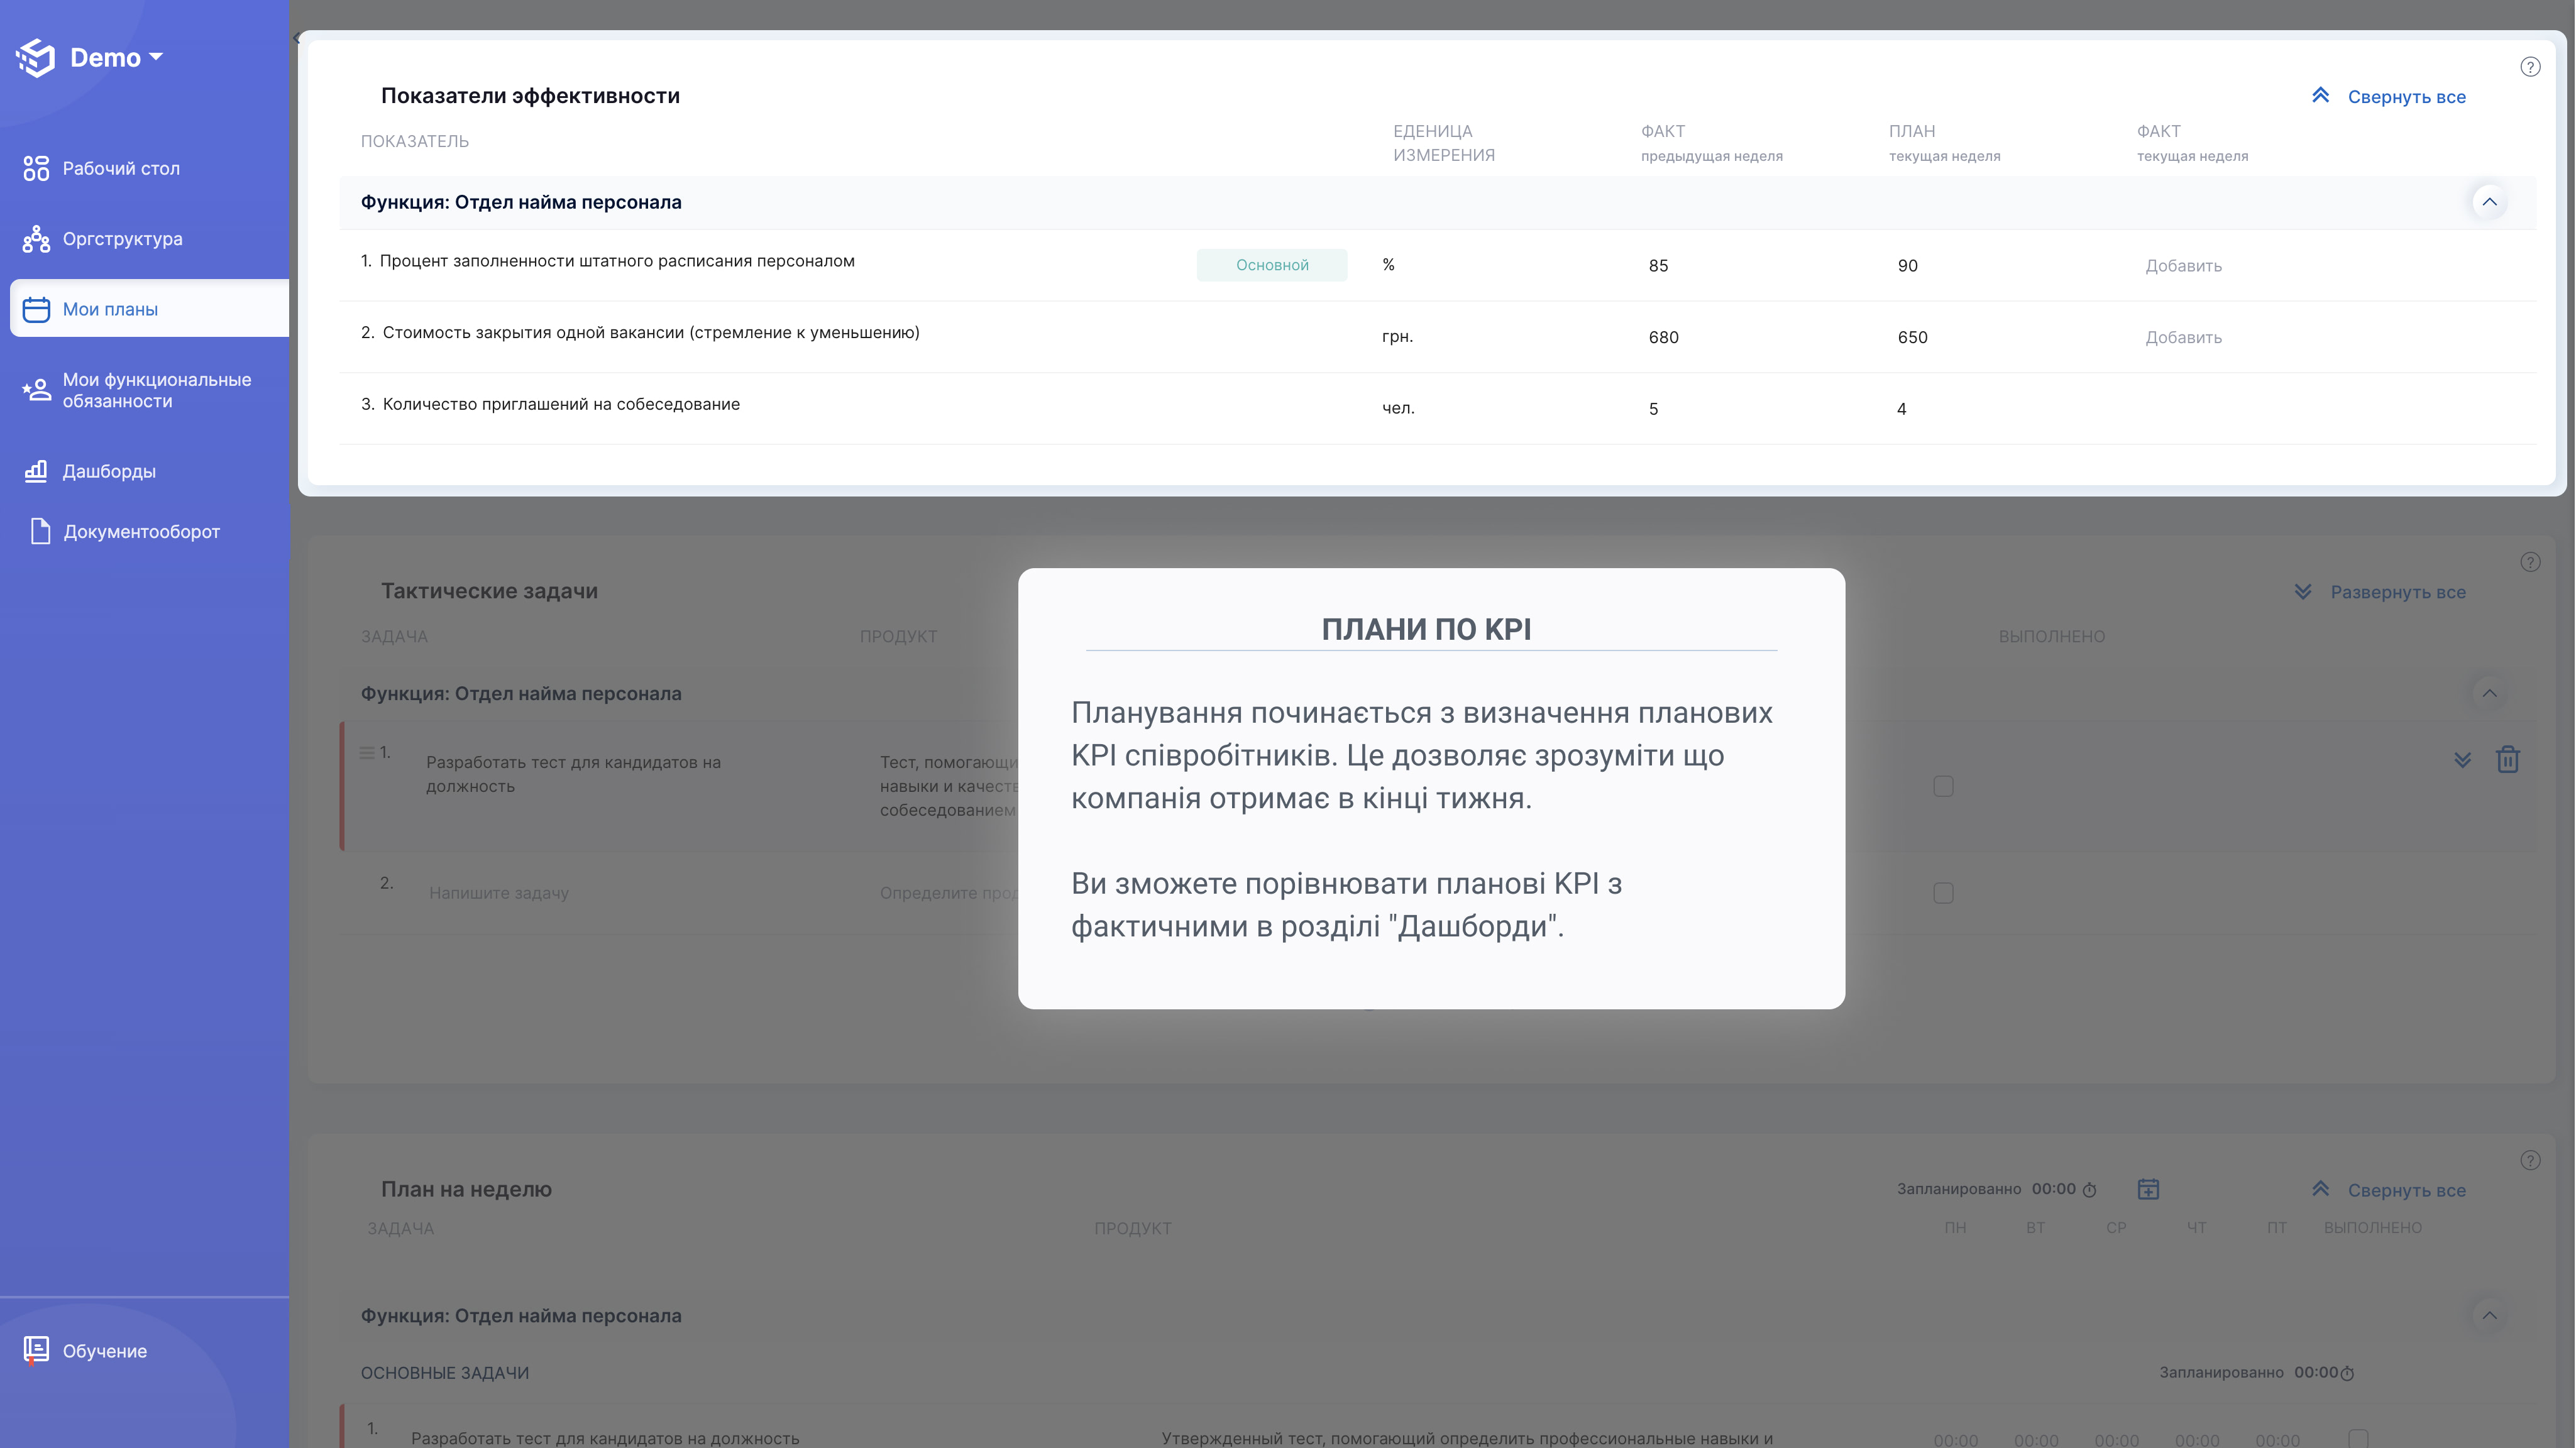Image resolution: width=2576 pixels, height=1448 pixels.
Task: Click the double chevron beside weekly Свернуть все
Action: (2320, 1189)
